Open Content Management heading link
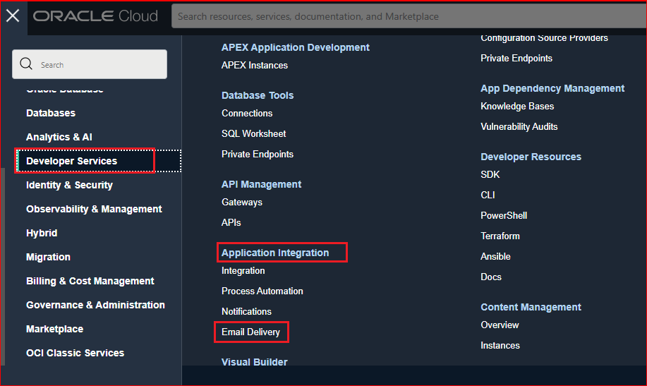 tap(531, 307)
